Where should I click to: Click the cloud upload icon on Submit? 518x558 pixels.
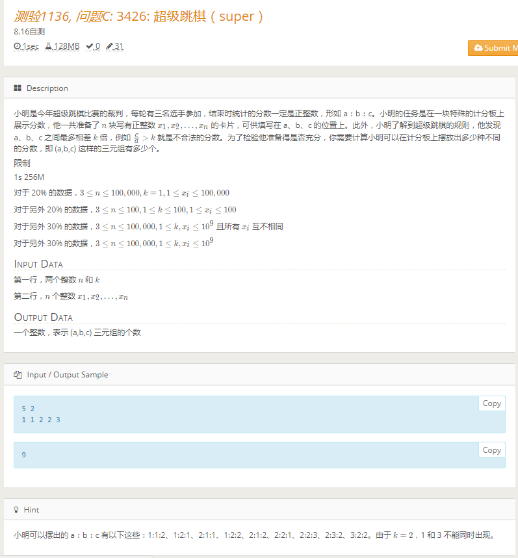pyautogui.click(x=478, y=47)
